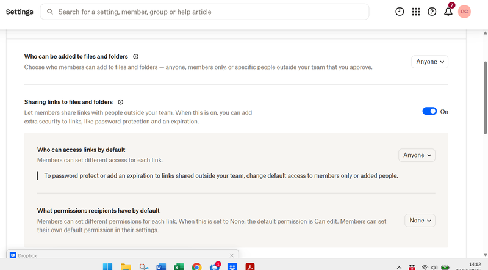Click 'Who can access links by default' title

pyautogui.click(x=81, y=150)
